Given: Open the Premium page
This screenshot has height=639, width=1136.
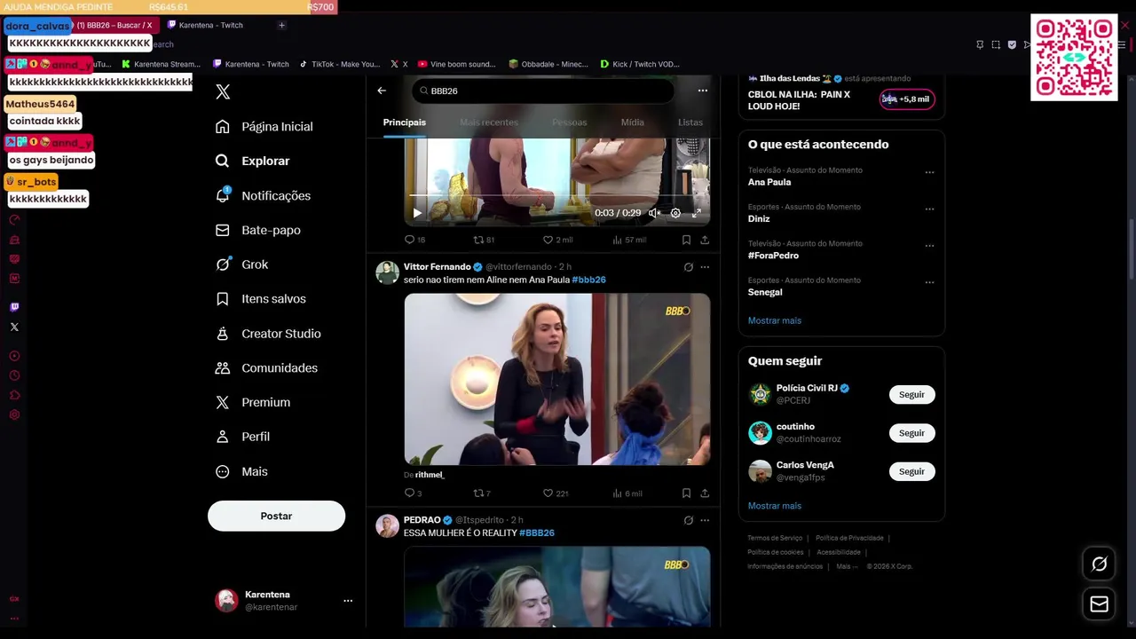Looking at the screenshot, I should pos(253,402).
